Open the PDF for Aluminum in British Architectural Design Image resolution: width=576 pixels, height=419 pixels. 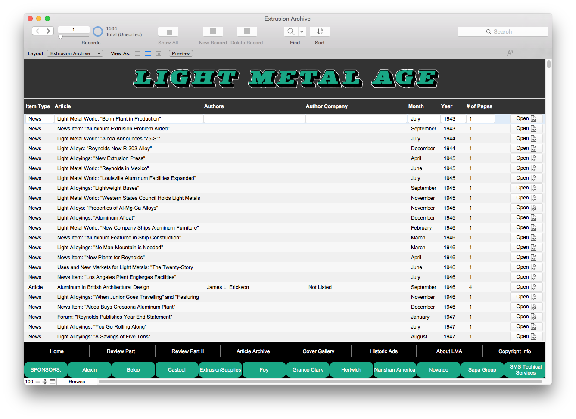click(526, 287)
